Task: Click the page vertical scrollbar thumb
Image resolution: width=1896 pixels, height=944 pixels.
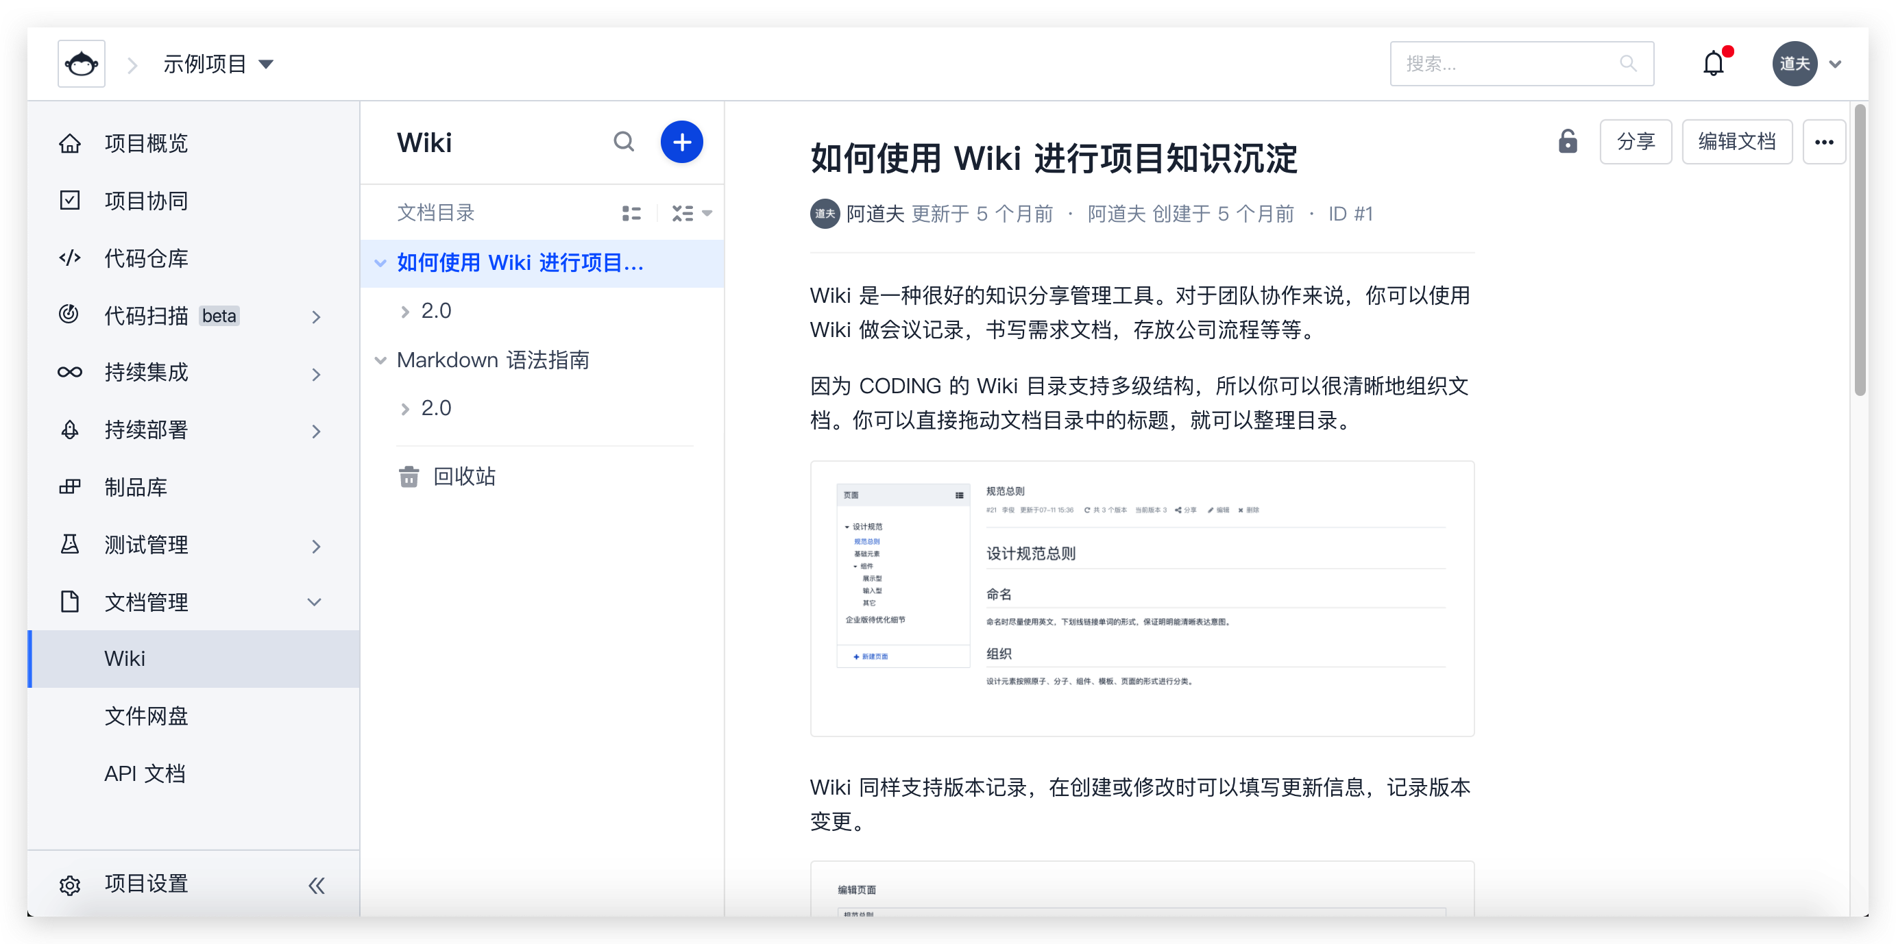Action: (1859, 250)
